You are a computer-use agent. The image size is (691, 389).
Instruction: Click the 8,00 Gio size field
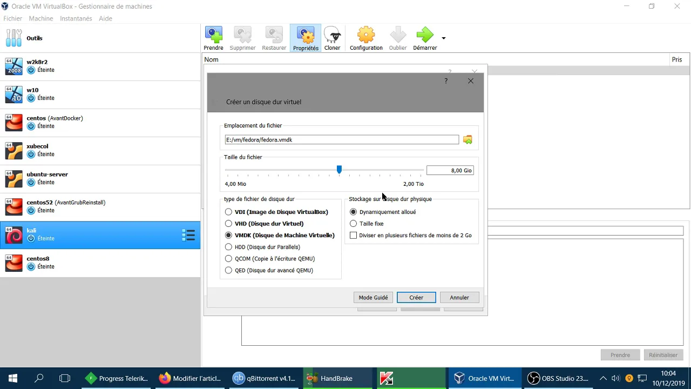click(x=450, y=170)
